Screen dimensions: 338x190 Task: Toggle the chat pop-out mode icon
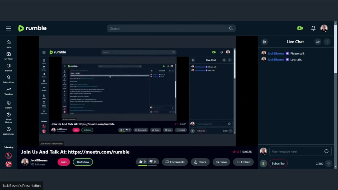318,42
